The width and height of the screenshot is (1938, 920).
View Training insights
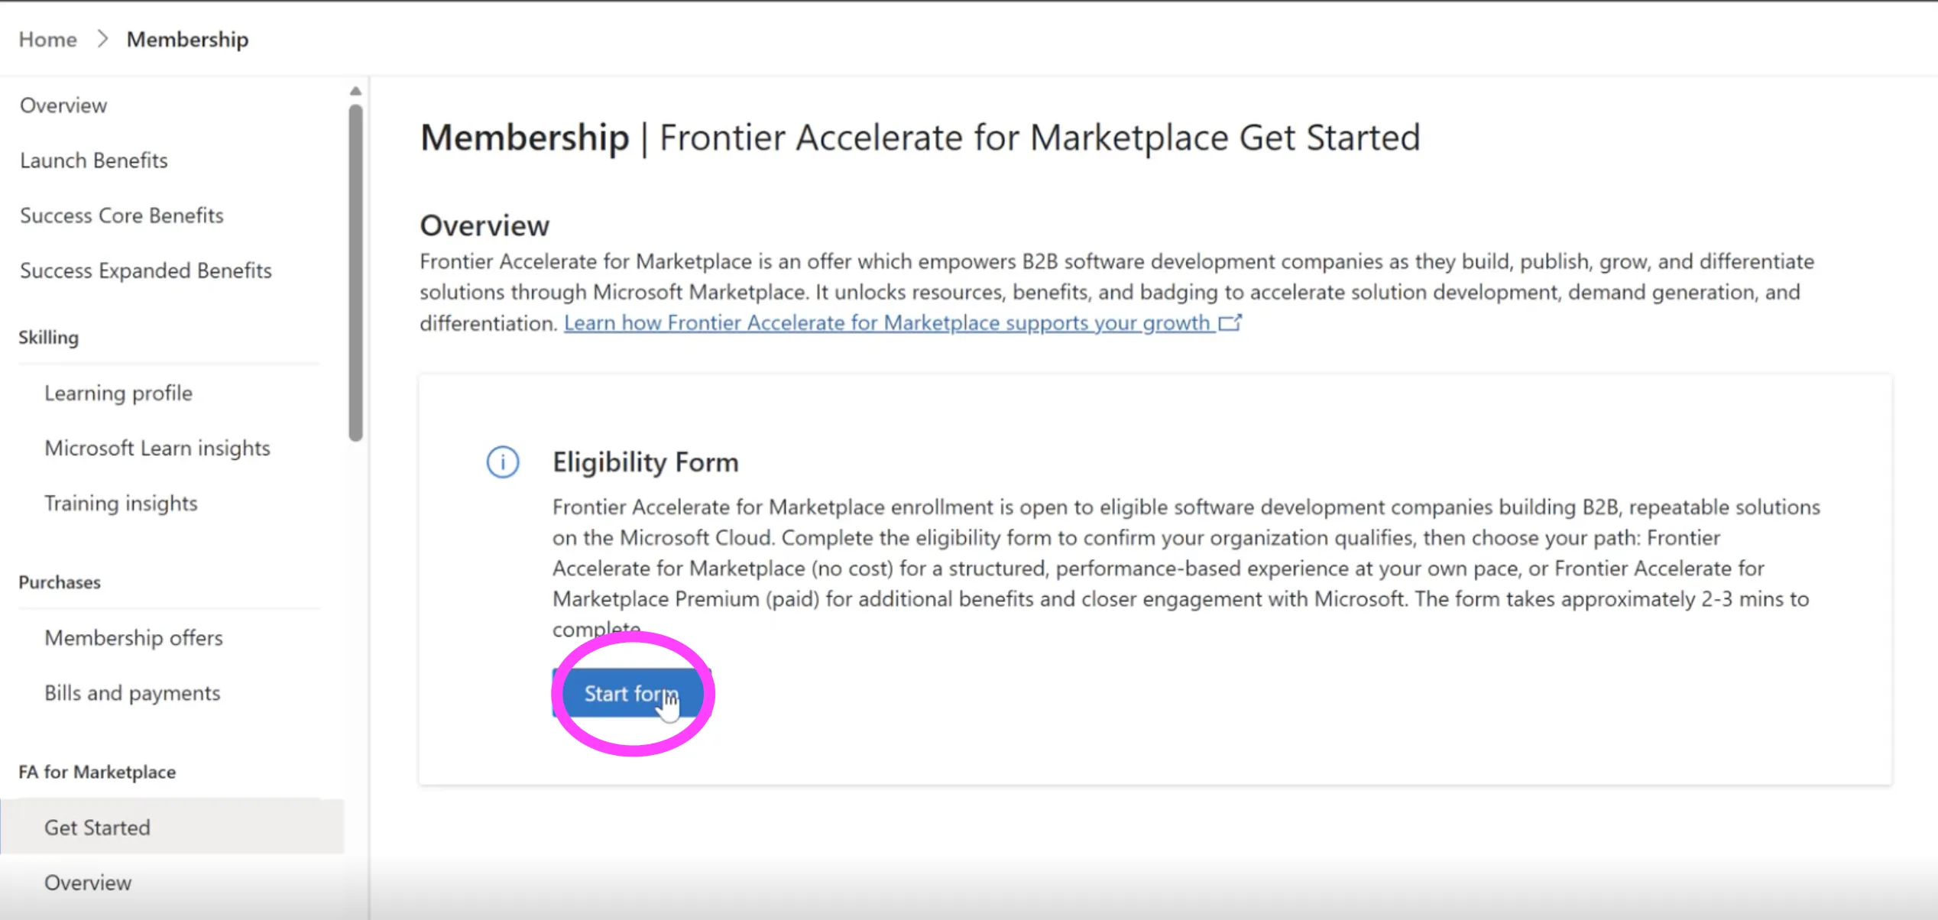point(121,503)
